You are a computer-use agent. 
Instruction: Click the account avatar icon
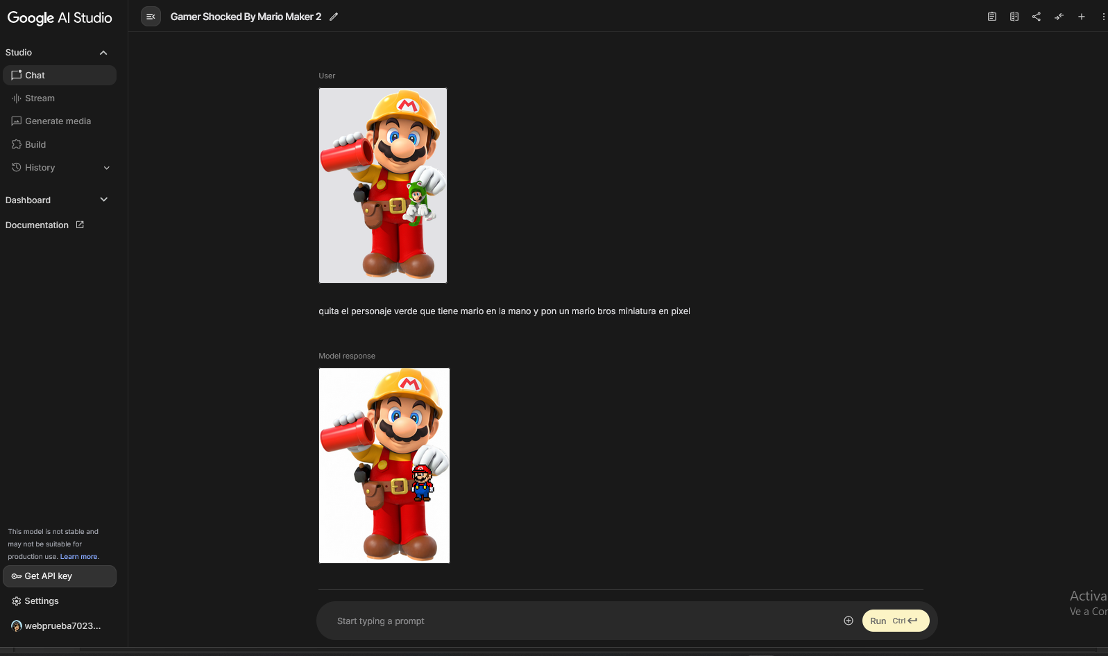[17, 626]
